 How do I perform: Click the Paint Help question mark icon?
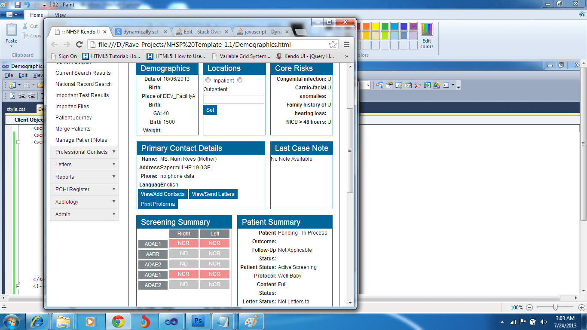582,14
